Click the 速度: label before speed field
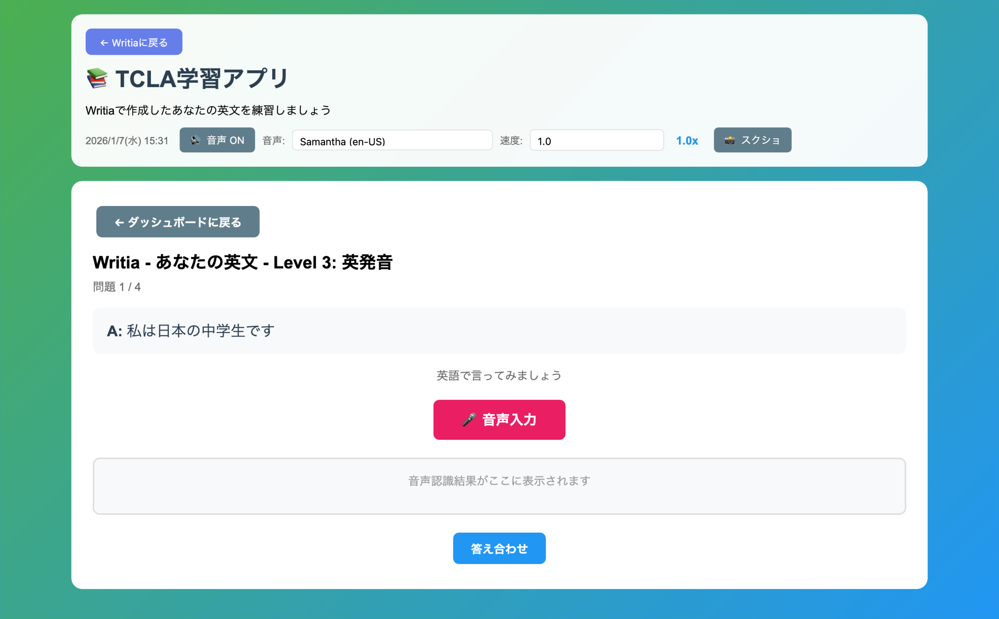 click(x=511, y=141)
